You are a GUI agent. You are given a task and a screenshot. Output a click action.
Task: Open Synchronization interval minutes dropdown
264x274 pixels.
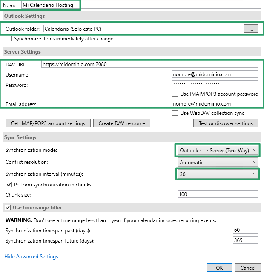218,174
